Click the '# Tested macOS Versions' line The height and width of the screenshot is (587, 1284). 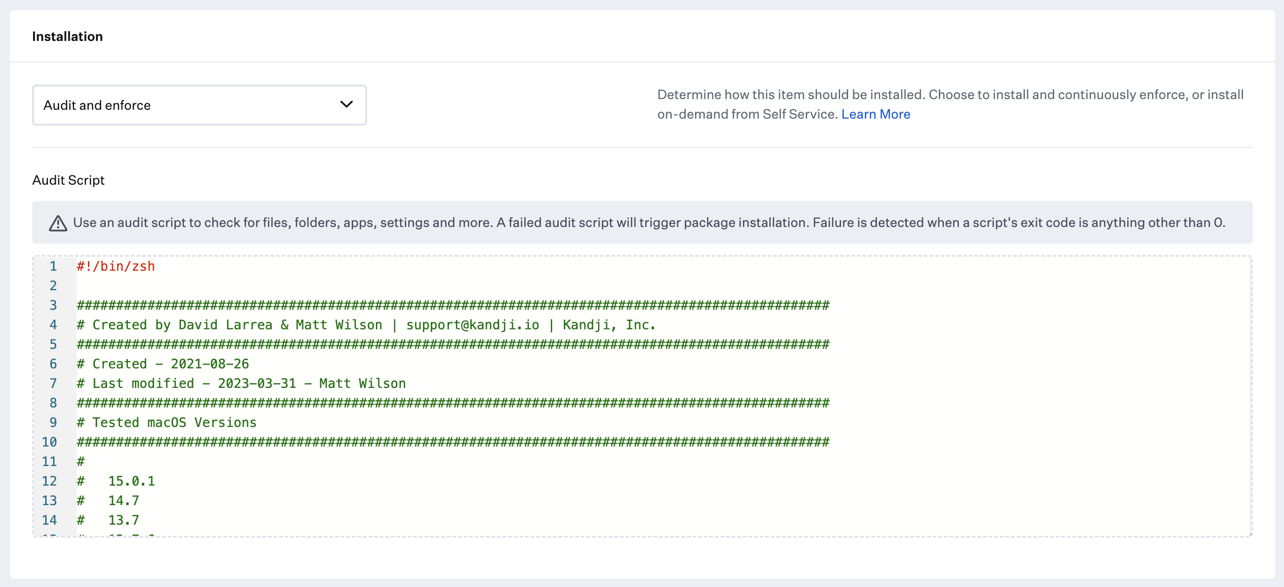(167, 422)
